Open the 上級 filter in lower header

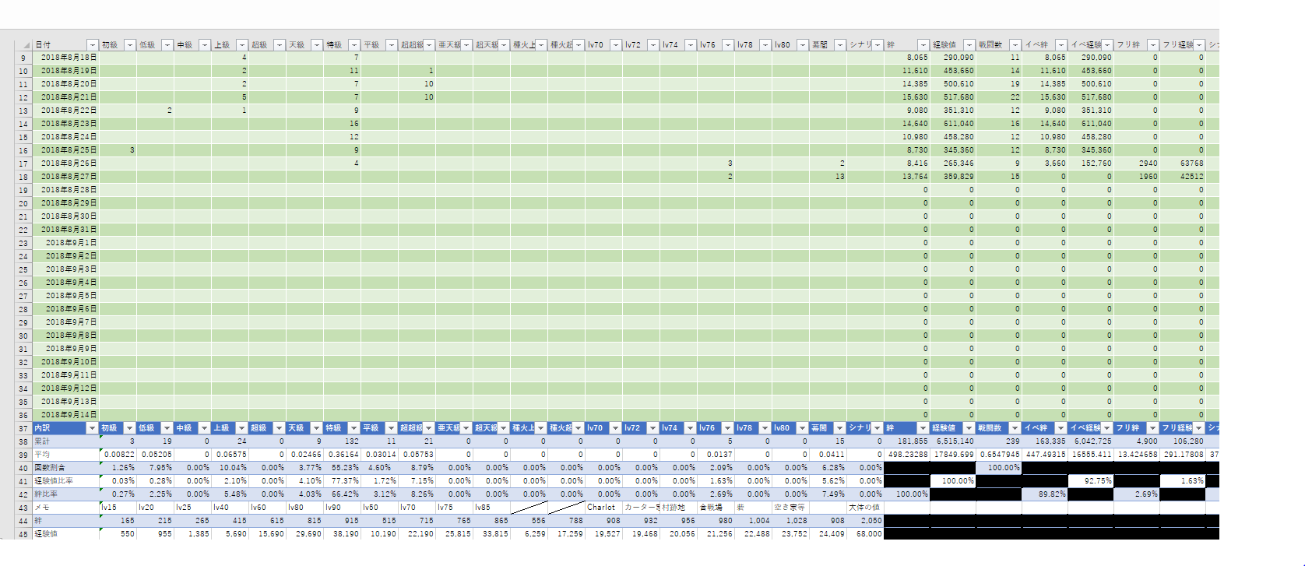(x=242, y=428)
